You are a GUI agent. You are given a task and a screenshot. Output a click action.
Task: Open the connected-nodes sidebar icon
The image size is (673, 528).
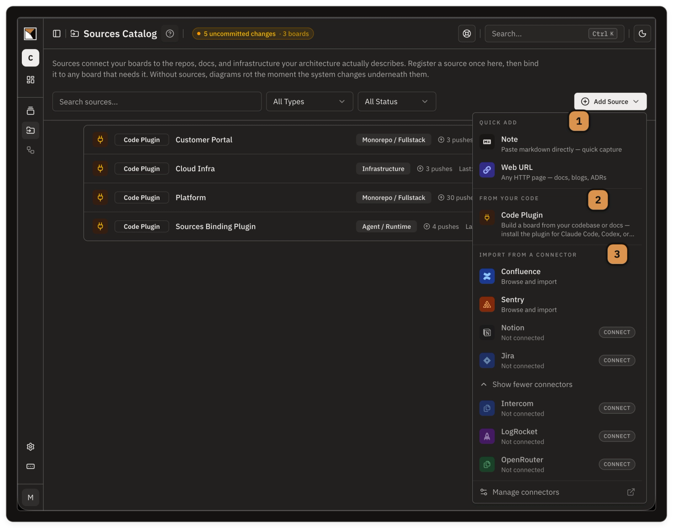coord(30,150)
